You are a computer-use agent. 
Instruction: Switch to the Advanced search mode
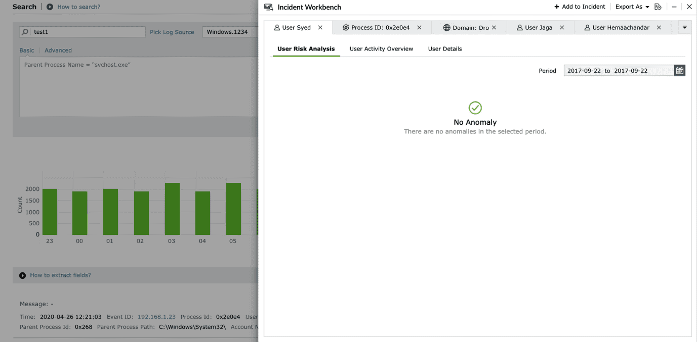tap(58, 50)
